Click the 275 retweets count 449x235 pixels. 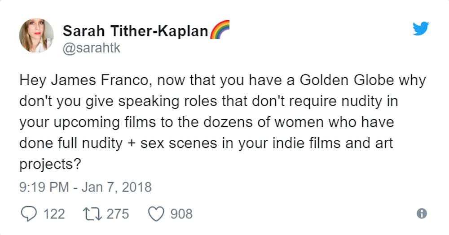pyautogui.click(x=118, y=214)
